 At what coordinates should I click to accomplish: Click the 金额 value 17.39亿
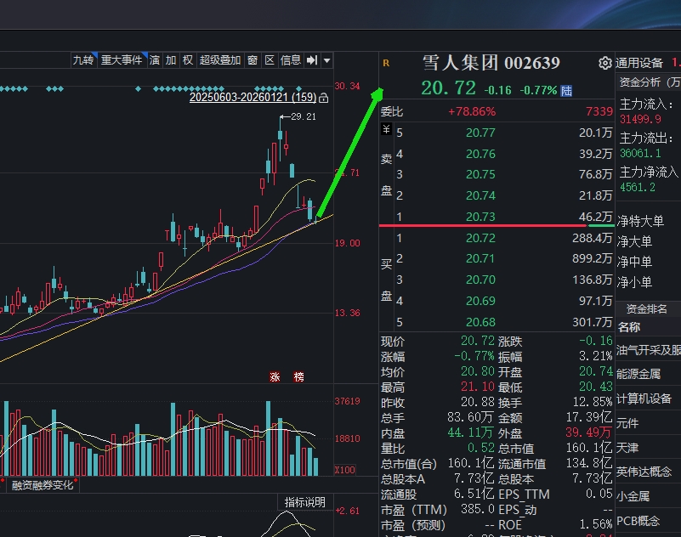(589, 417)
